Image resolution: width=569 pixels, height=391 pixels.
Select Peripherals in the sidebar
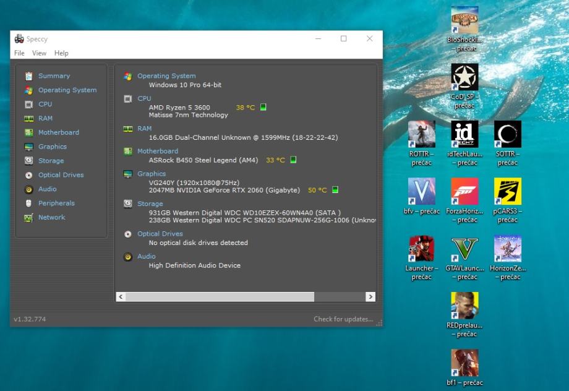(x=56, y=203)
